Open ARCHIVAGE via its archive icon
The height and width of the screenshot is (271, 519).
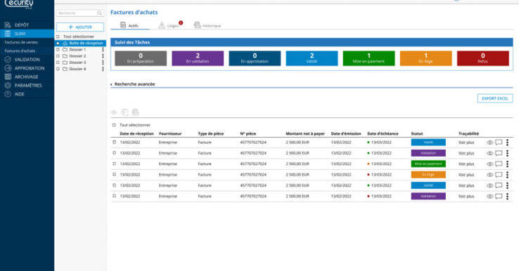(x=8, y=77)
